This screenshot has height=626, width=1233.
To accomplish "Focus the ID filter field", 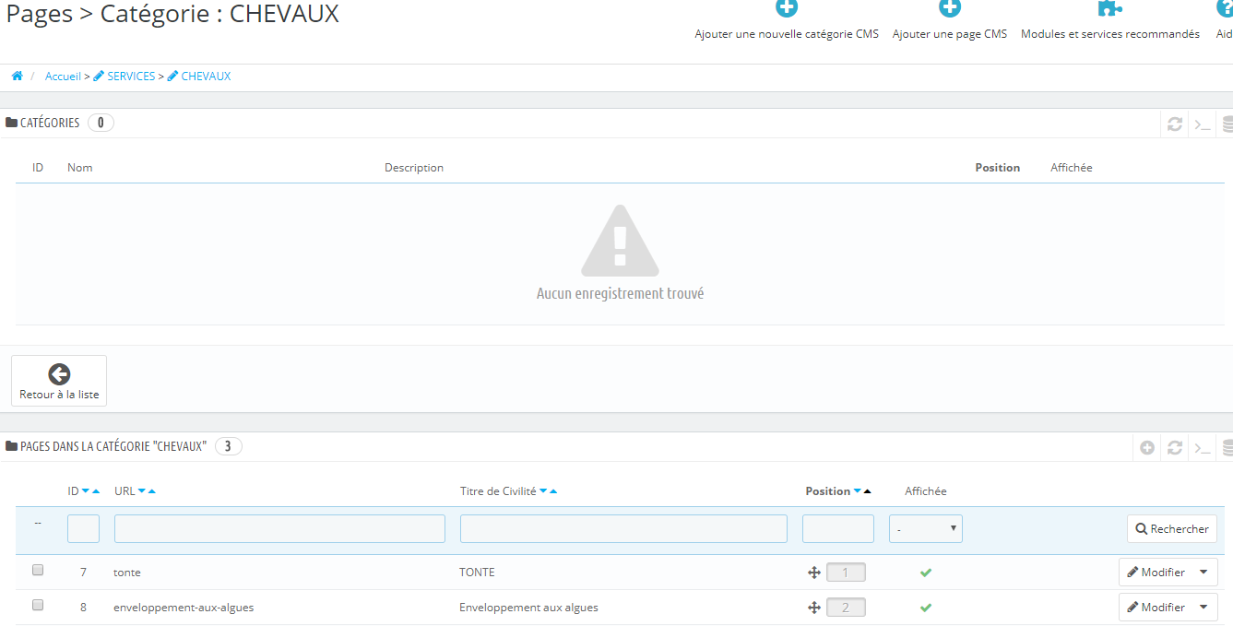I will 83,529.
